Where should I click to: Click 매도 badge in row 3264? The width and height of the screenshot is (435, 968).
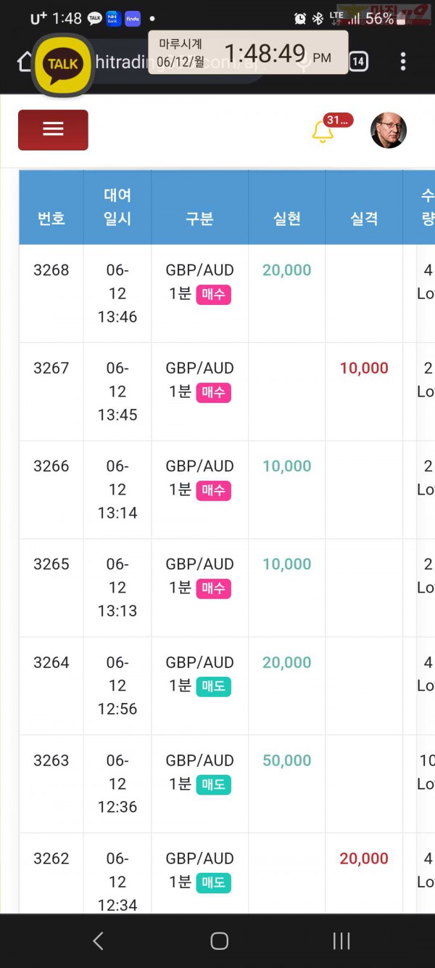click(x=213, y=686)
